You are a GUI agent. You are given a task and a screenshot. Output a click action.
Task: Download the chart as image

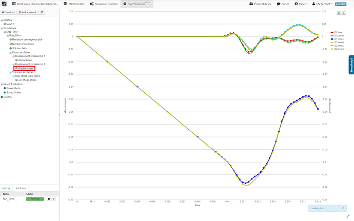point(344,13)
